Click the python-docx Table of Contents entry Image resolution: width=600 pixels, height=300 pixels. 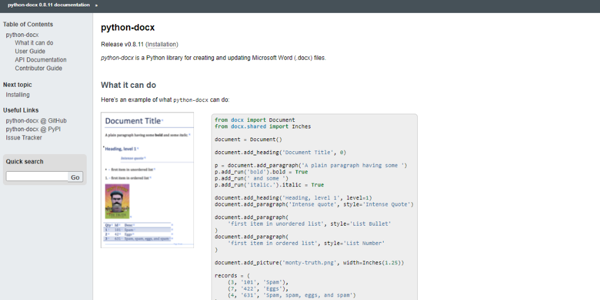(x=22, y=35)
